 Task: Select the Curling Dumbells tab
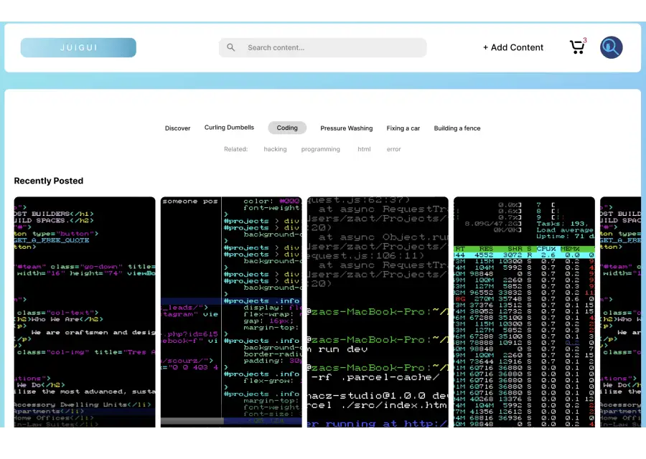tap(229, 127)
